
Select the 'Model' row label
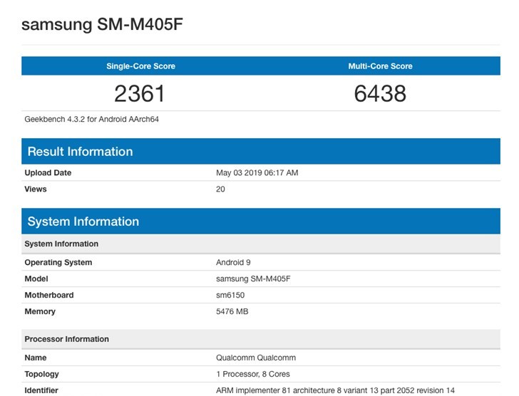(36, 278)
